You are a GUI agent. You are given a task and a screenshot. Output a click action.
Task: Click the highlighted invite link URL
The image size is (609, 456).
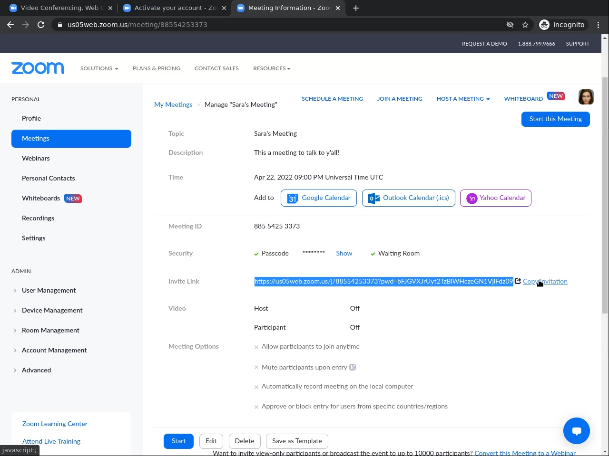click(384, 281)
